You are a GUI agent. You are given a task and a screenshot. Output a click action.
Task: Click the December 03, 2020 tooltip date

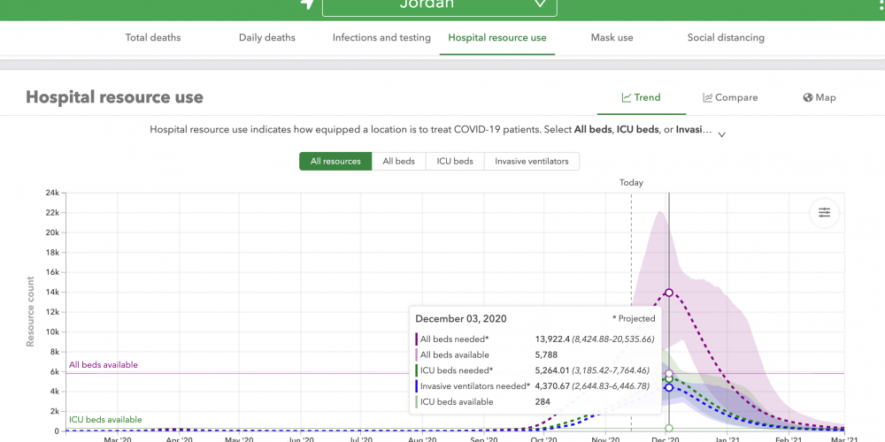click(461, 318)
